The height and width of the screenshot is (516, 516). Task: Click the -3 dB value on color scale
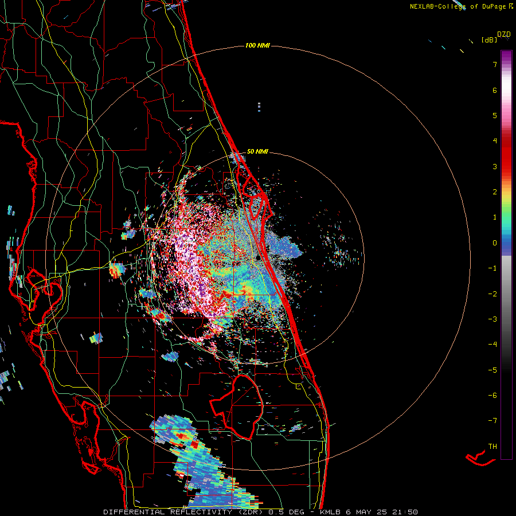(x=492, y=319)
